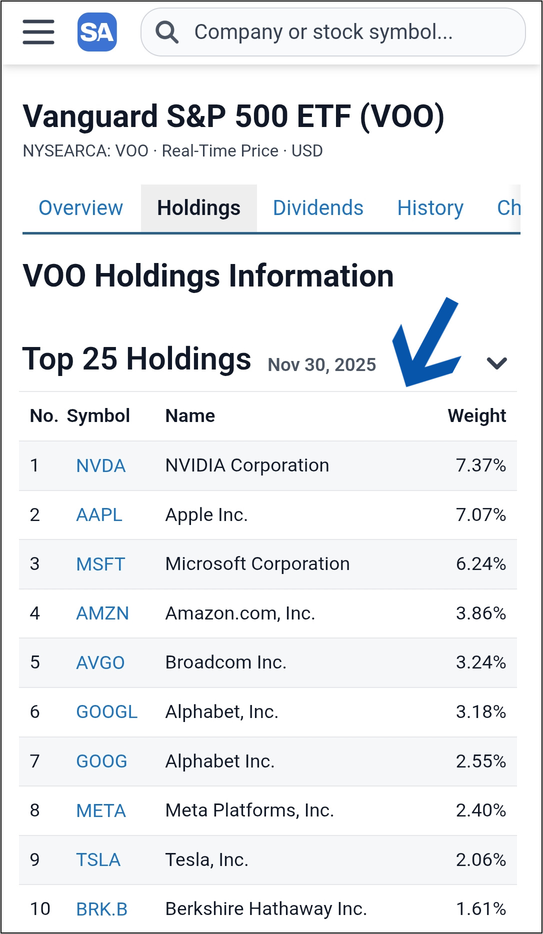The height and width of the screenshot is (934, 543).
Task: Click the AVGO ticker link
Action: pos(100,663)
